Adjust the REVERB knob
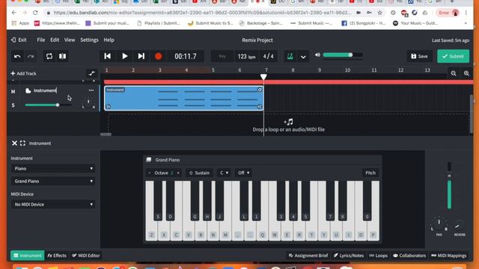 pyautogui.click(x=459, y=226)
